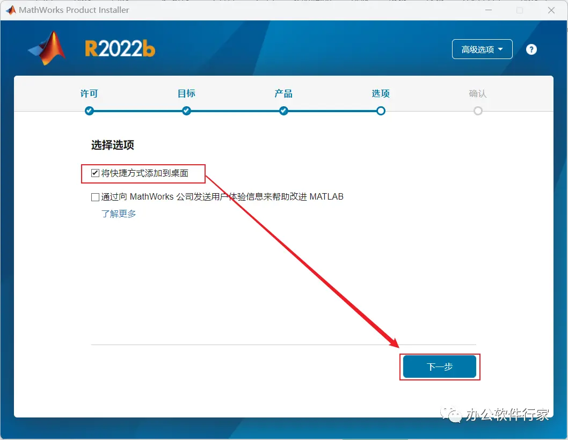This screenshot has width=568, height=440.
Task: Go to the 目标 step
Action: click(x=186, y=93)
